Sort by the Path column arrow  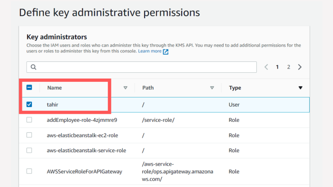click(x=212, y=88)
